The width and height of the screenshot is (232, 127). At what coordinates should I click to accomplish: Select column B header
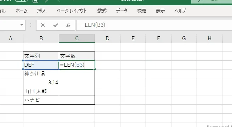41,38
